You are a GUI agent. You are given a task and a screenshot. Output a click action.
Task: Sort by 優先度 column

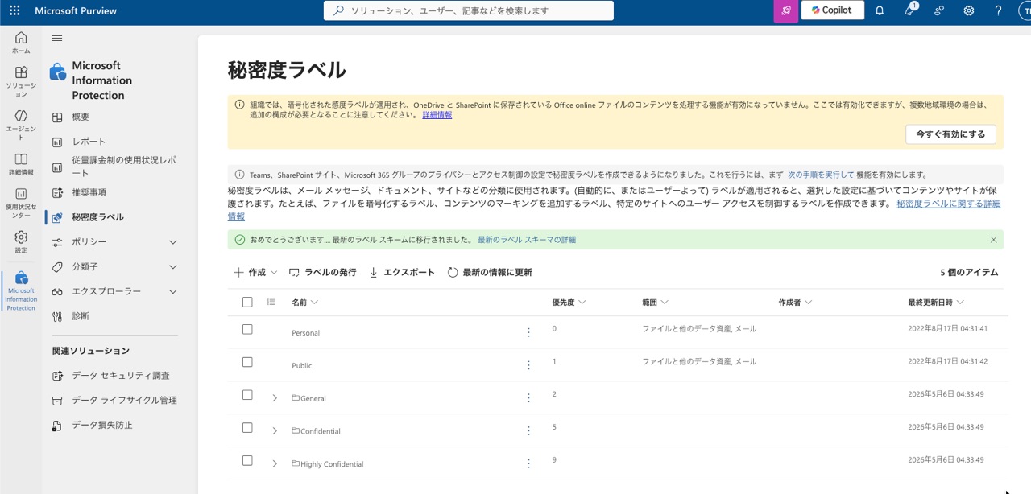(x=569, y=303)
